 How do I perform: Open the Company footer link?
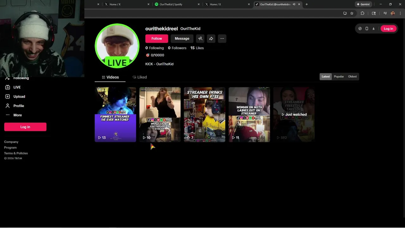(11, 142)
